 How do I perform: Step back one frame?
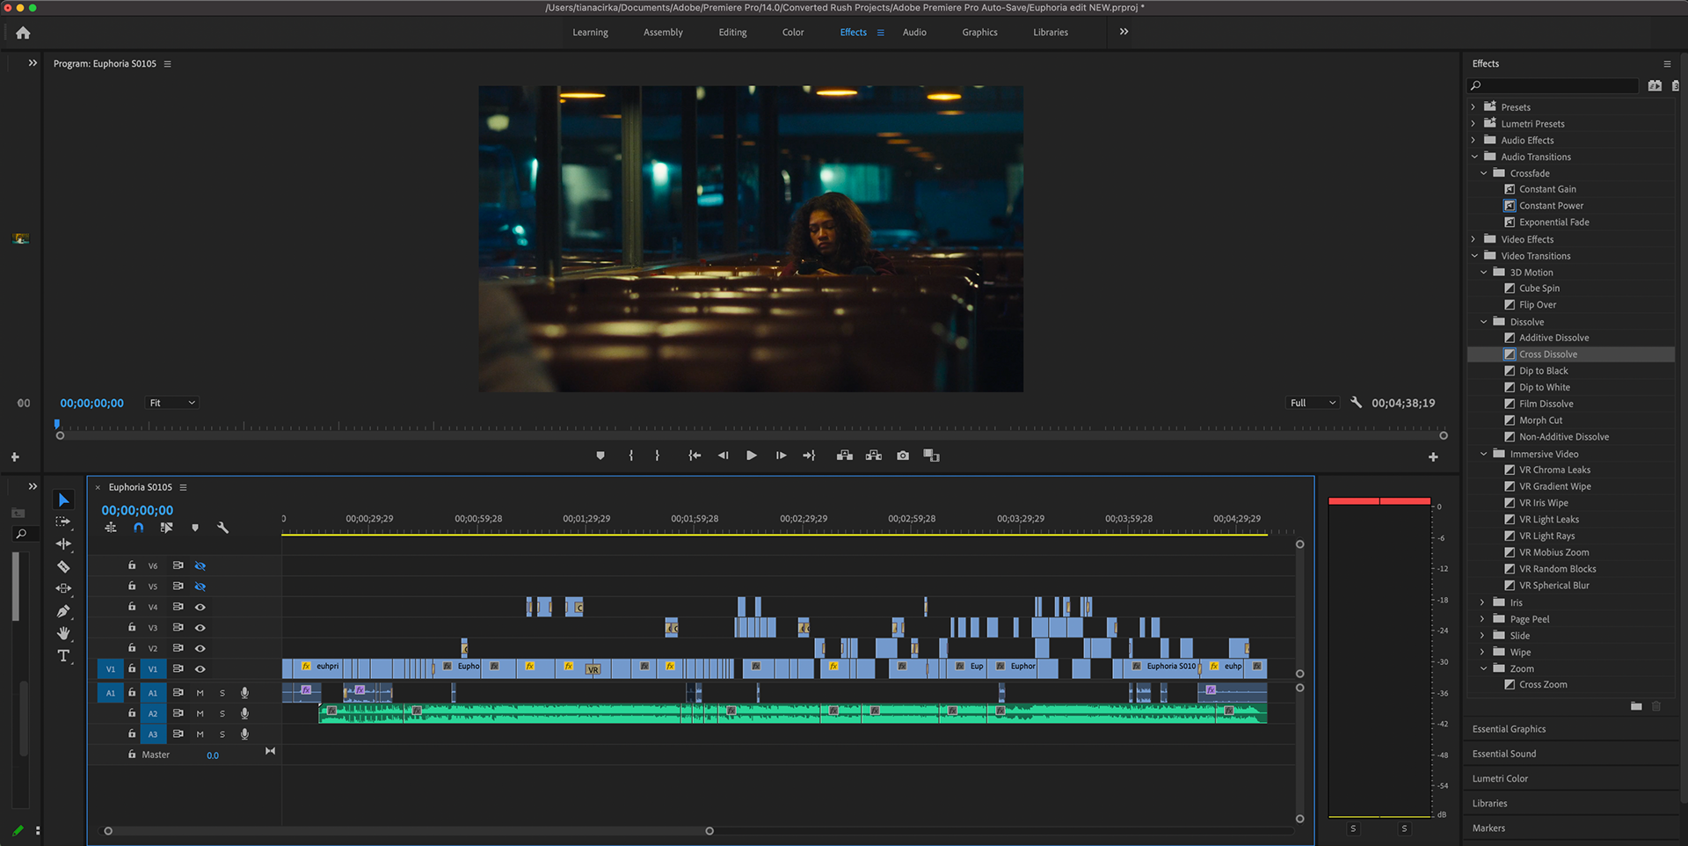[723, 456]
